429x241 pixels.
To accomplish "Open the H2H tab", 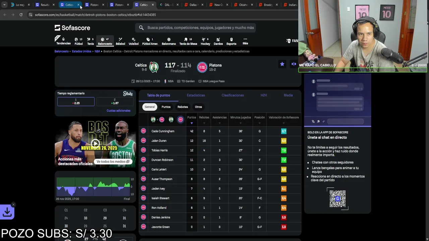I will coord(264,95).
